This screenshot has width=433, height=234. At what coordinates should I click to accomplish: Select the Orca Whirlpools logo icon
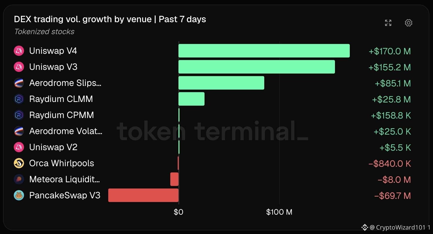pyautogui.click(x=19, y=163)
